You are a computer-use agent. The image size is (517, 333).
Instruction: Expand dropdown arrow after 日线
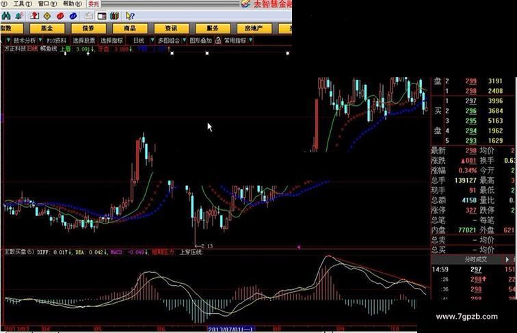coord(152,40)
